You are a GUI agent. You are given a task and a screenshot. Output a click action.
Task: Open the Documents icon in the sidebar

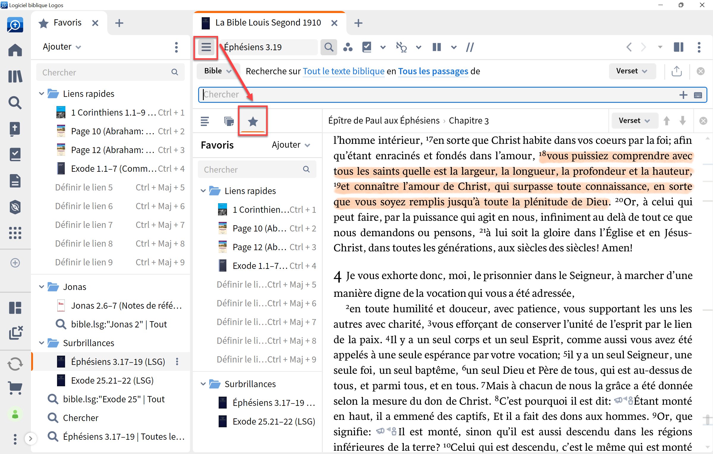pyautogui.click(x=15, y=181)
